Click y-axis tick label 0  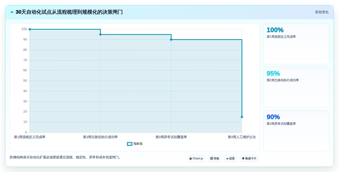[26, 132]
